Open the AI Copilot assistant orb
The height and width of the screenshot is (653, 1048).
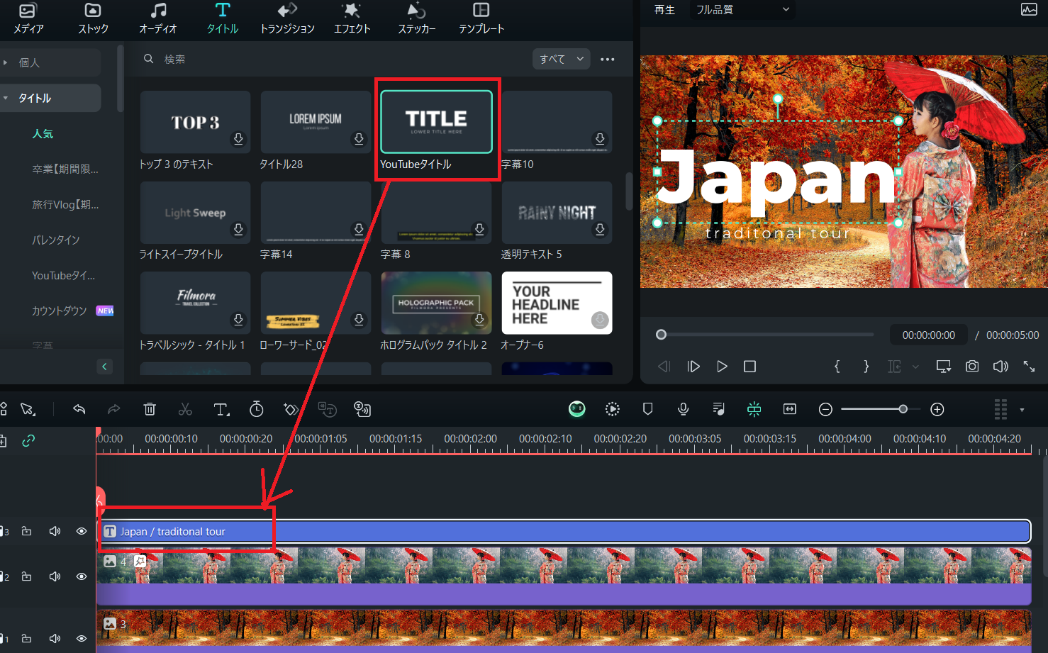576,409
